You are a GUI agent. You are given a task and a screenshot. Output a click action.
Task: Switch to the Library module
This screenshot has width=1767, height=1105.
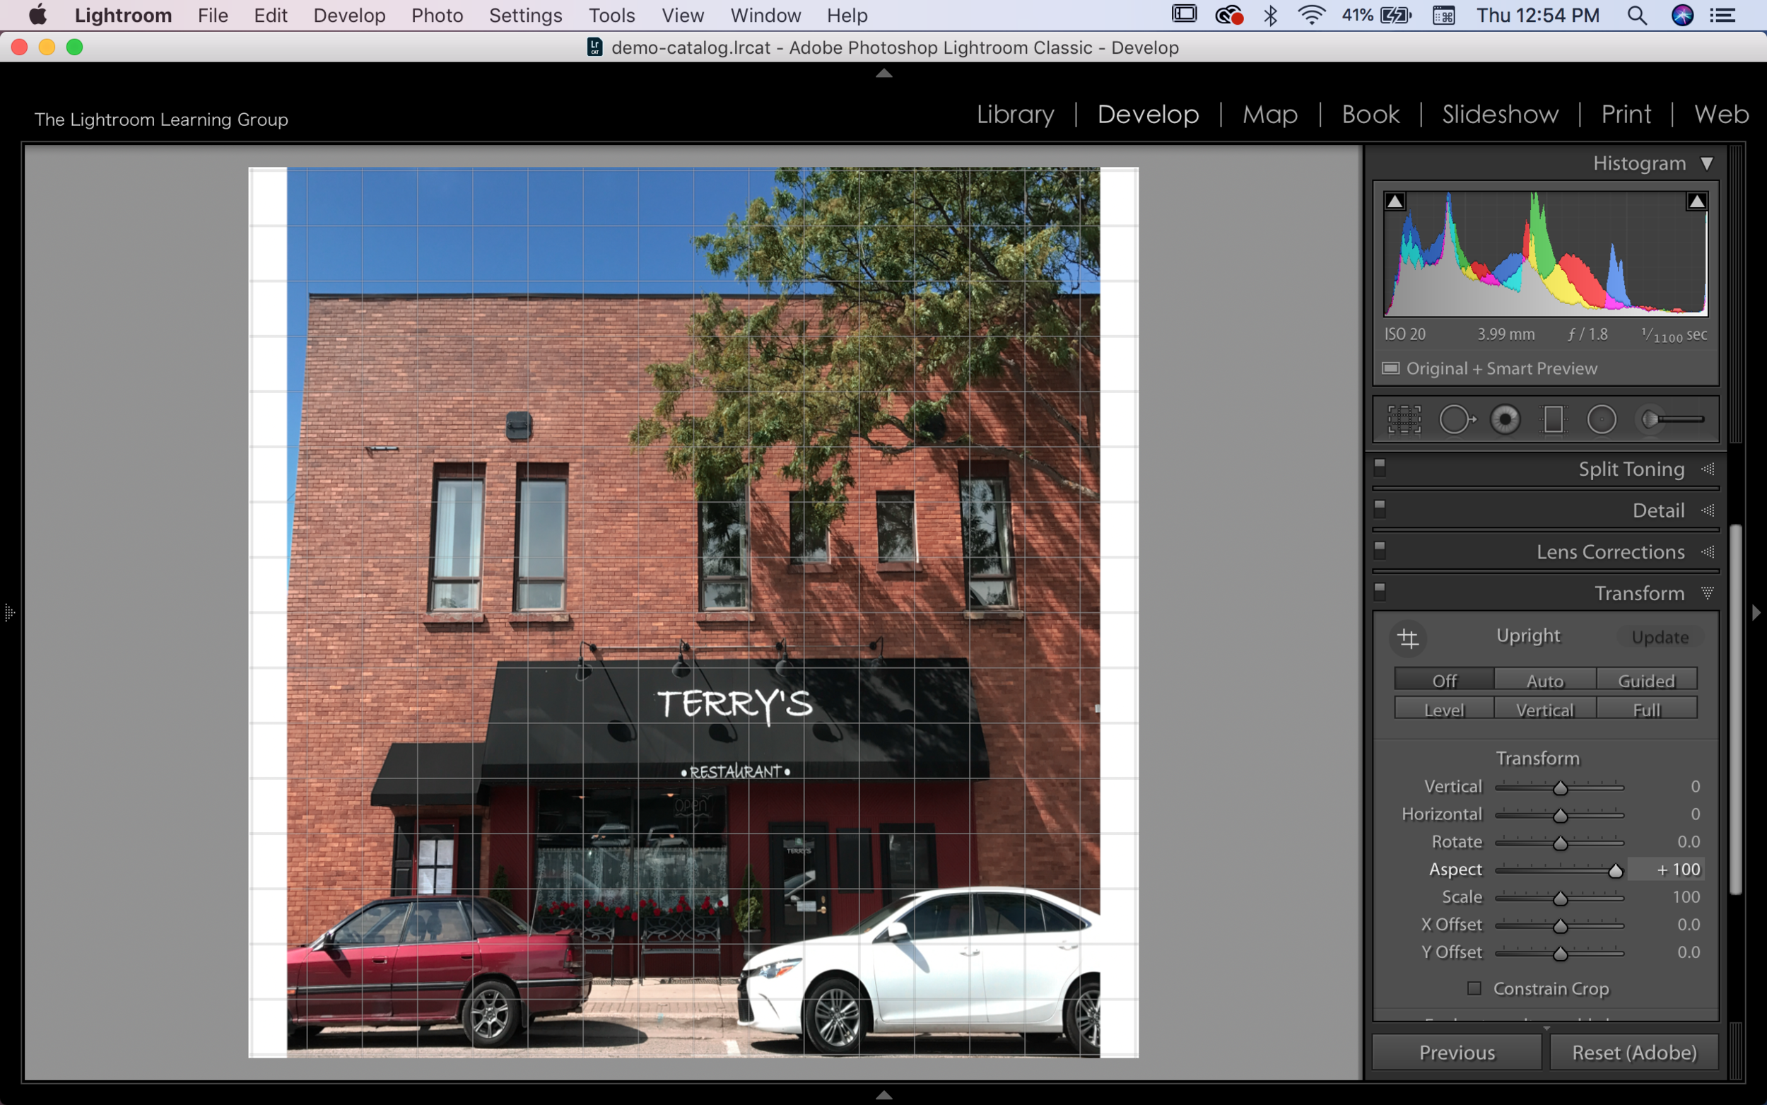pos(1015,114)
